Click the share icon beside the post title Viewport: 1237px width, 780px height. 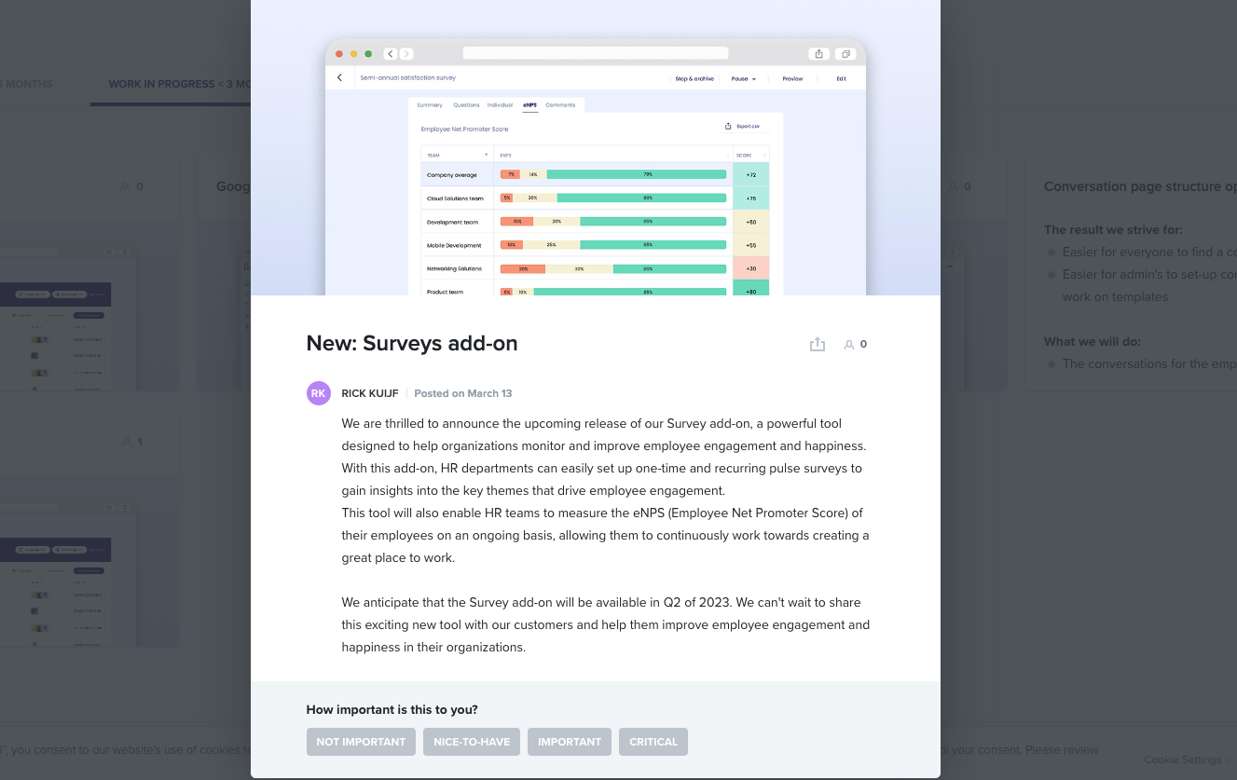point(818,345)
